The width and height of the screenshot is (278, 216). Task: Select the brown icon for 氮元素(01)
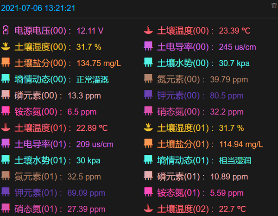point(6,176)
